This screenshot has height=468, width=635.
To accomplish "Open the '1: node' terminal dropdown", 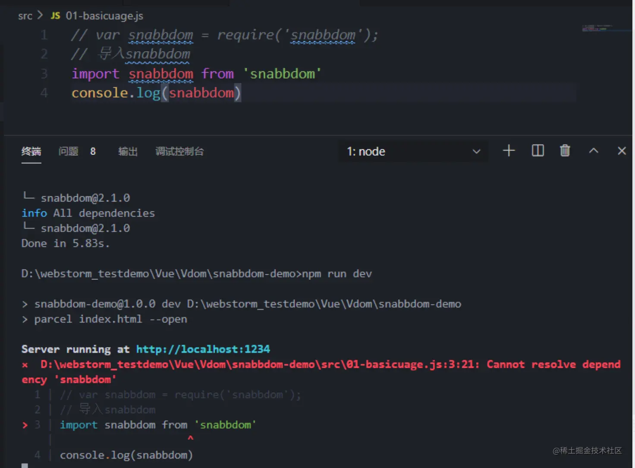I will click(413, 151).
